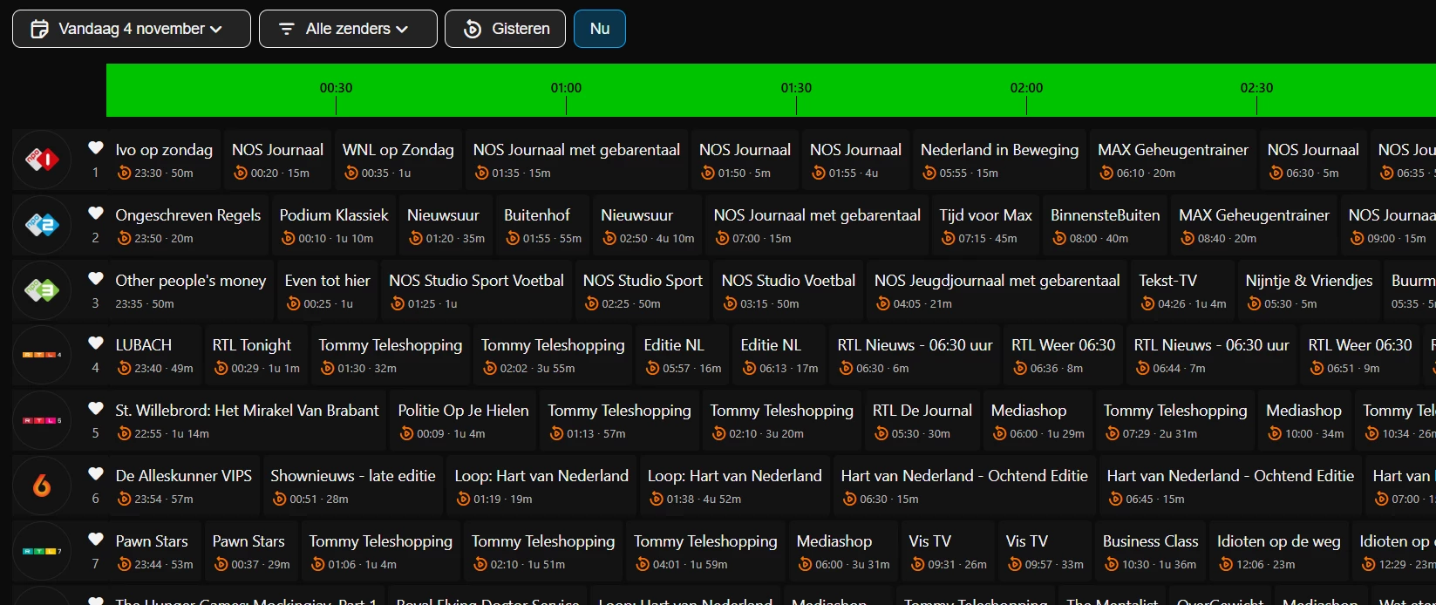This screenshot has height=605, width=1436.
Task: Click replay icon of WNL op Zondag
Action: [350, 173]
